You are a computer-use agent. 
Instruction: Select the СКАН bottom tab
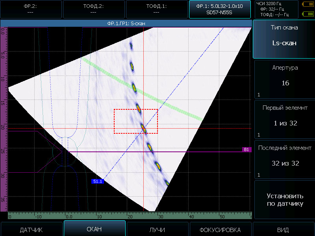(94, 229)
